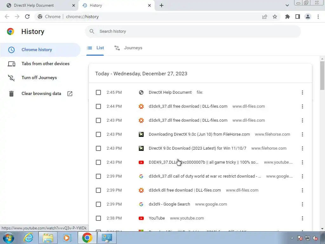Screen dimensions: 325x244
Task: Open Tabs from other devices
Action: (40, 64)
